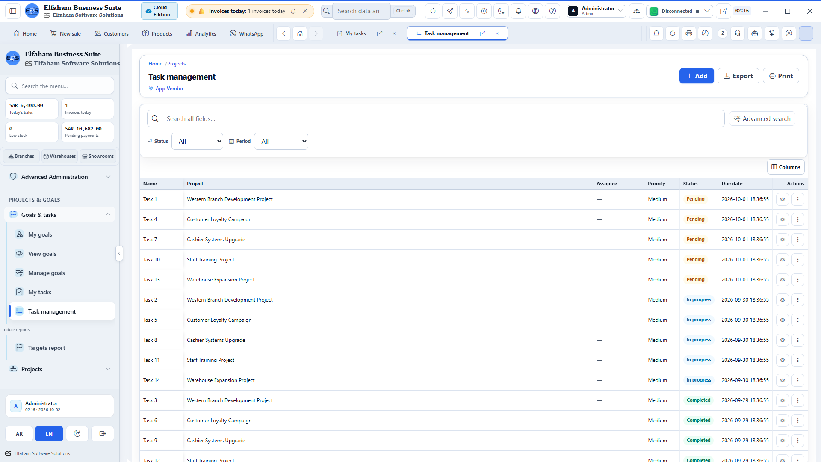The height and width of the screenshot is (462, 821).
Task: Open the WhatsApp menu item
Action: [x=246, y=33]
